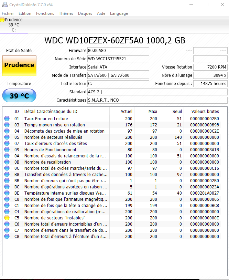Click the blue status icon for ID 0B
229x280 pixels.
point(7,162)
